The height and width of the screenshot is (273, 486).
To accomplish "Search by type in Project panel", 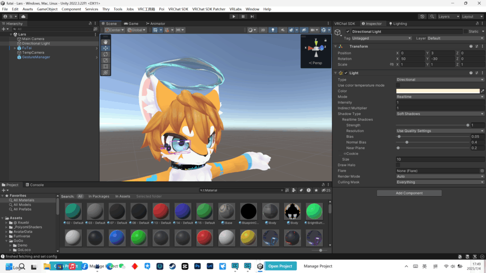I will (x=294, y=191).
